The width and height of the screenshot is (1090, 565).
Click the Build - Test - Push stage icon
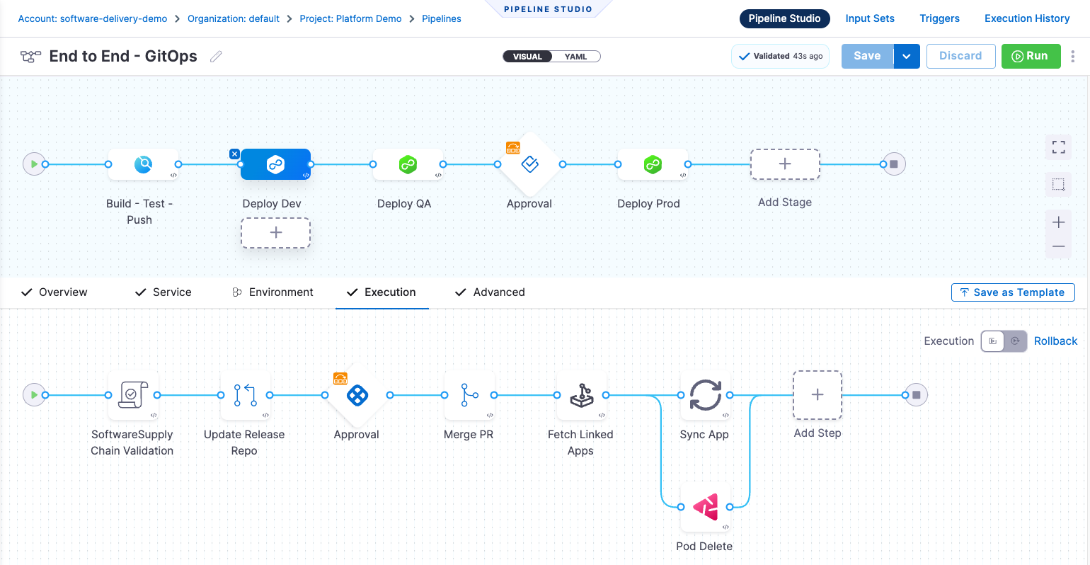tap(144, 164)
